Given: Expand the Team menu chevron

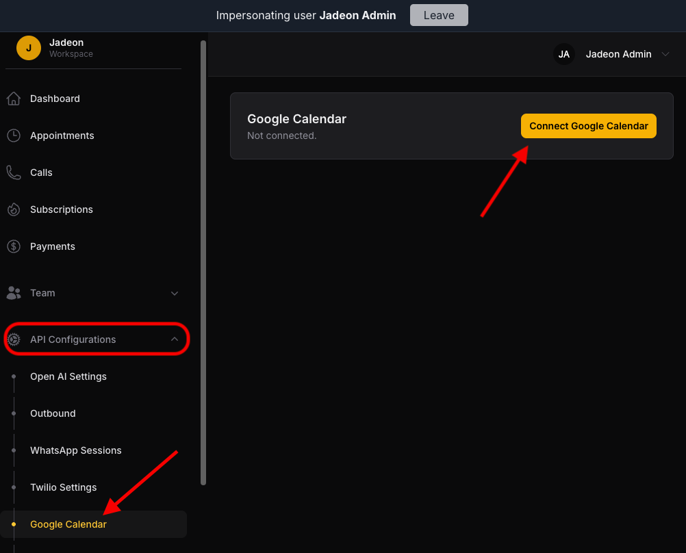Looking at the screenshot, I should click(x=175, y=293).
